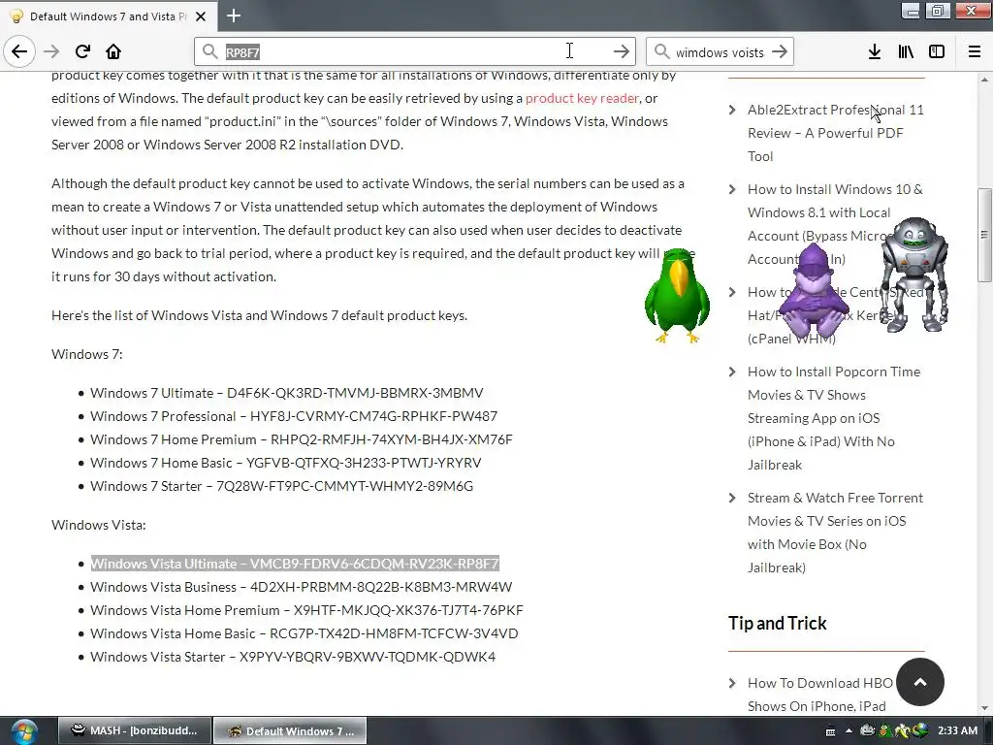The width and height of the screenshot is (993, 745).
Task: Click the on-screen keyboard tray icon
Action: point(831,731)
